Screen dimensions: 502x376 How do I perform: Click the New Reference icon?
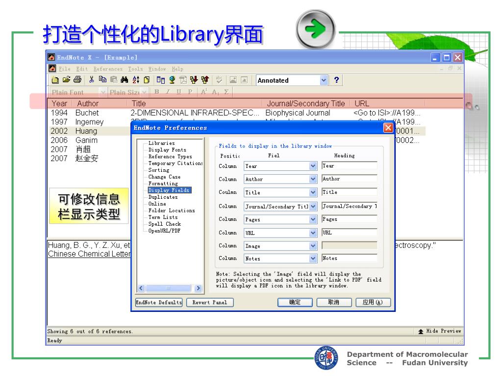tap(147, 80)
